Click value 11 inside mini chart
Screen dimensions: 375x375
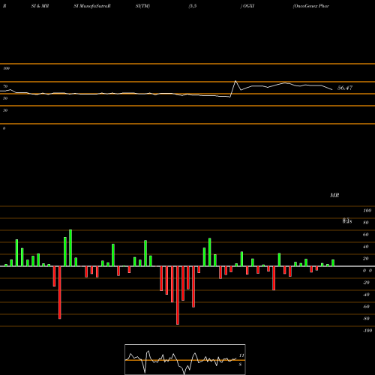[241, 355]
